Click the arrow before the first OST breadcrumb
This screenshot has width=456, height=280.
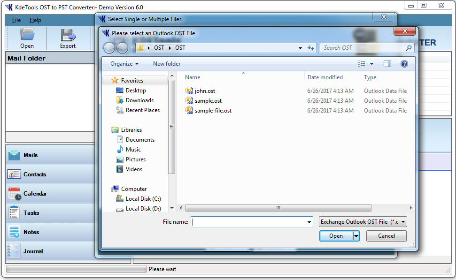click(x=149, y=48)
